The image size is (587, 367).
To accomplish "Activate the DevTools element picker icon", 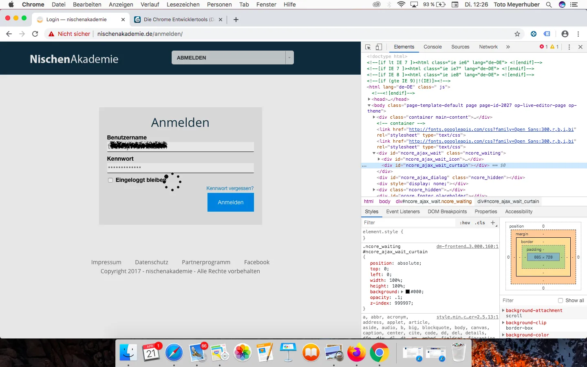I will pyautogui.click(x=368, y=47).
